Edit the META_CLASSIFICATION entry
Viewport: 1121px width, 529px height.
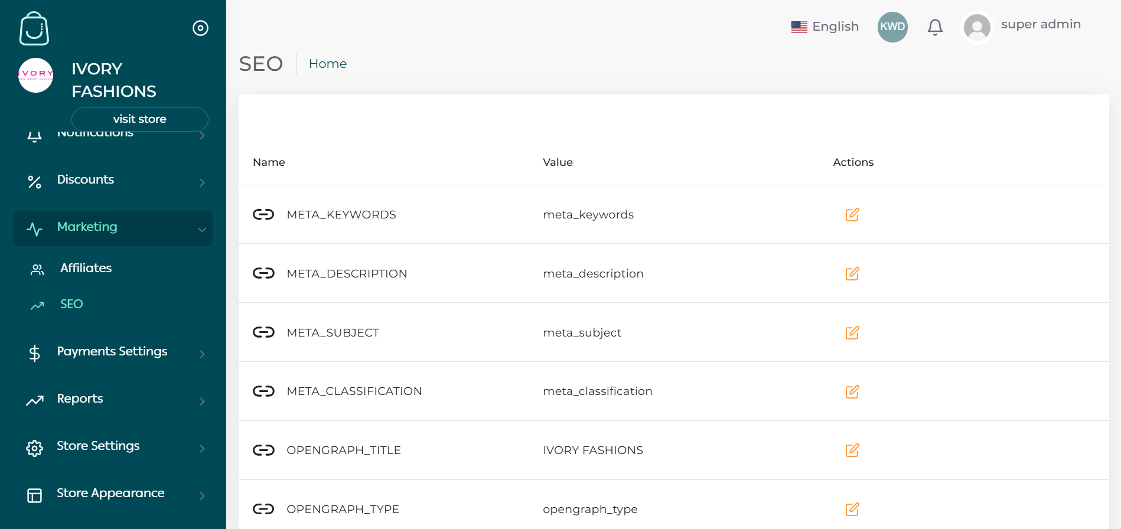(x=852, y=391)
